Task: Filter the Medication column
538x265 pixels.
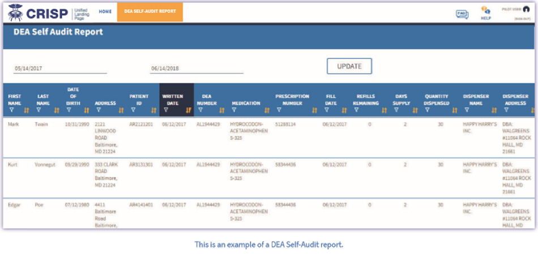Action: [234, 110]
